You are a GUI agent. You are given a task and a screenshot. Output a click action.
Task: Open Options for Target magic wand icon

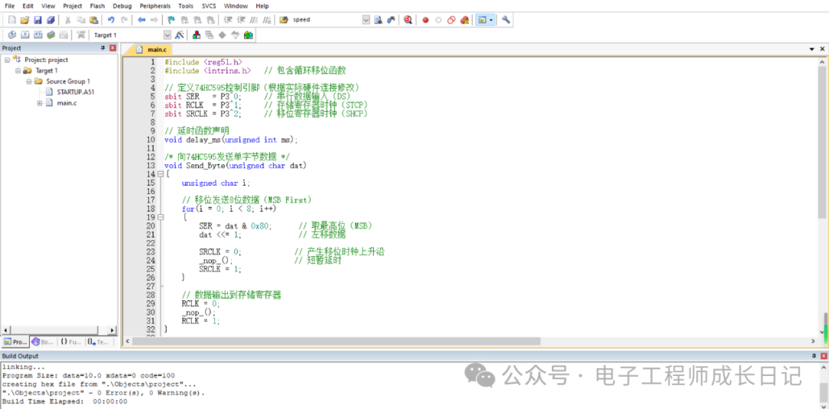(x=179, y=35)
